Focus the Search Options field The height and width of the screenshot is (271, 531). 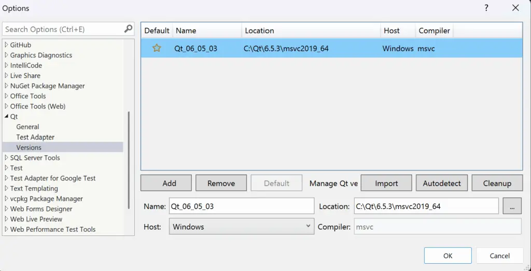[62, 29]
